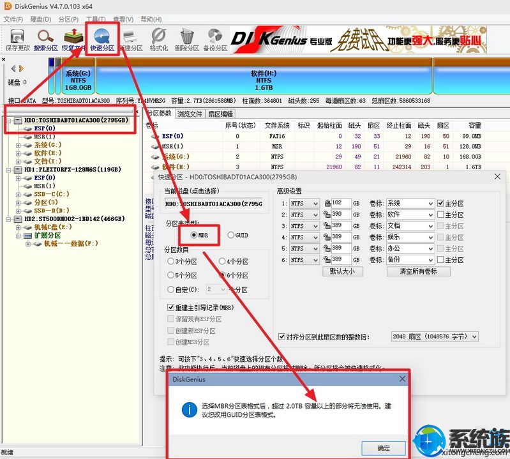This screenshot has height=459, width=510.
Task: Close the 快速分区 dialog
Action: click(497, 177)
